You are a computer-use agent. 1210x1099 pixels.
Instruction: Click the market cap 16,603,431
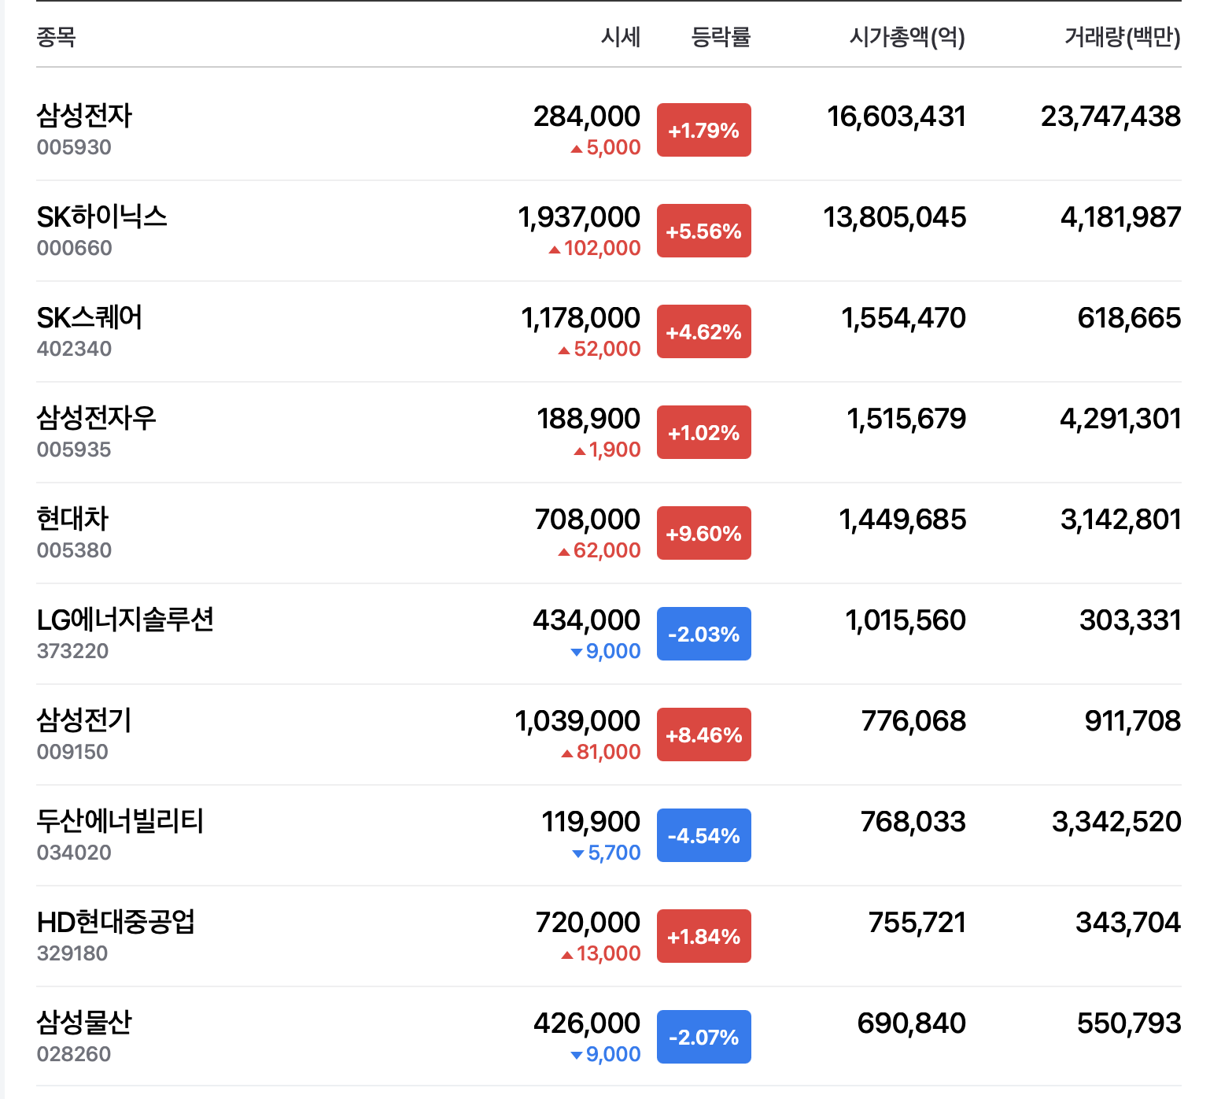(x=896, y=117)
